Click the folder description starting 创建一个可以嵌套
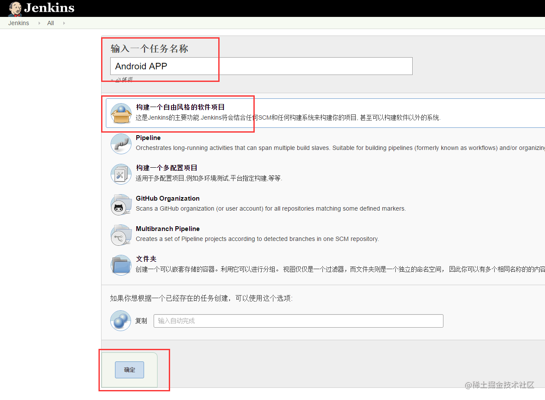Image resolution: width=545 pixels, height=400 pixels. point(340,269)
